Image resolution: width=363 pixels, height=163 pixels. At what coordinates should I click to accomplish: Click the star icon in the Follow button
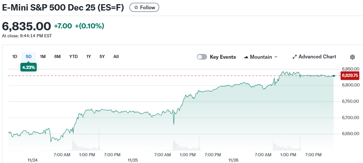(x=136, y=7)
